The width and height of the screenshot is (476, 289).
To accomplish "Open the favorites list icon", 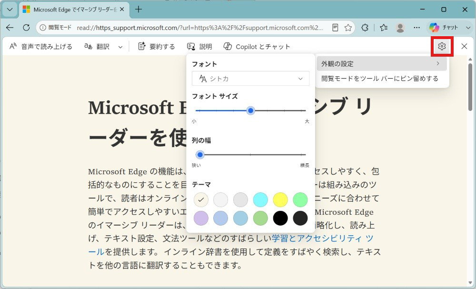I will tap(384, 28).
